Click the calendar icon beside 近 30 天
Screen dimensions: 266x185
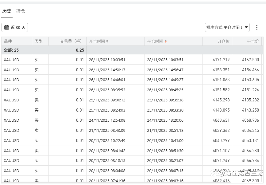[6, 27]
